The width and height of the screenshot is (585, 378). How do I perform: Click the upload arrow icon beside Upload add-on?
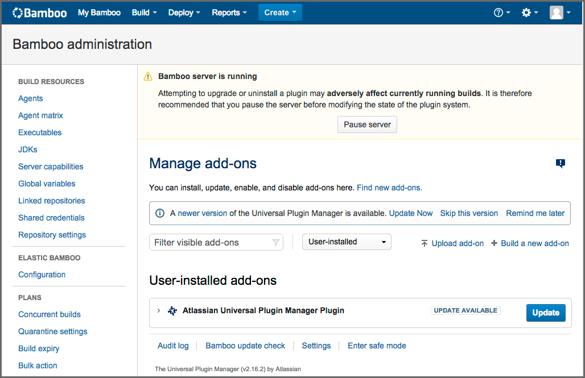pos(424,243)
